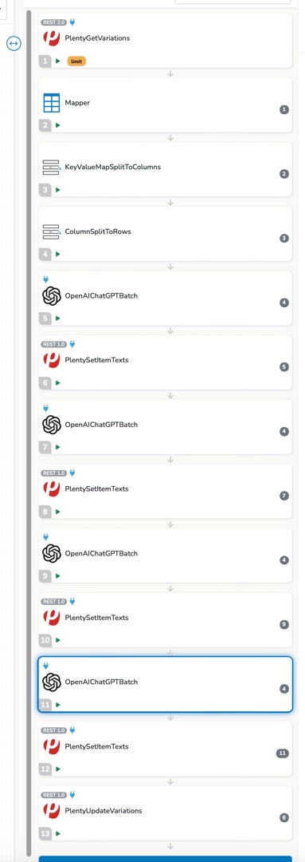305x862 pixels.
Task: Click down arrow connector below step 5
Action: click(170, 331)
